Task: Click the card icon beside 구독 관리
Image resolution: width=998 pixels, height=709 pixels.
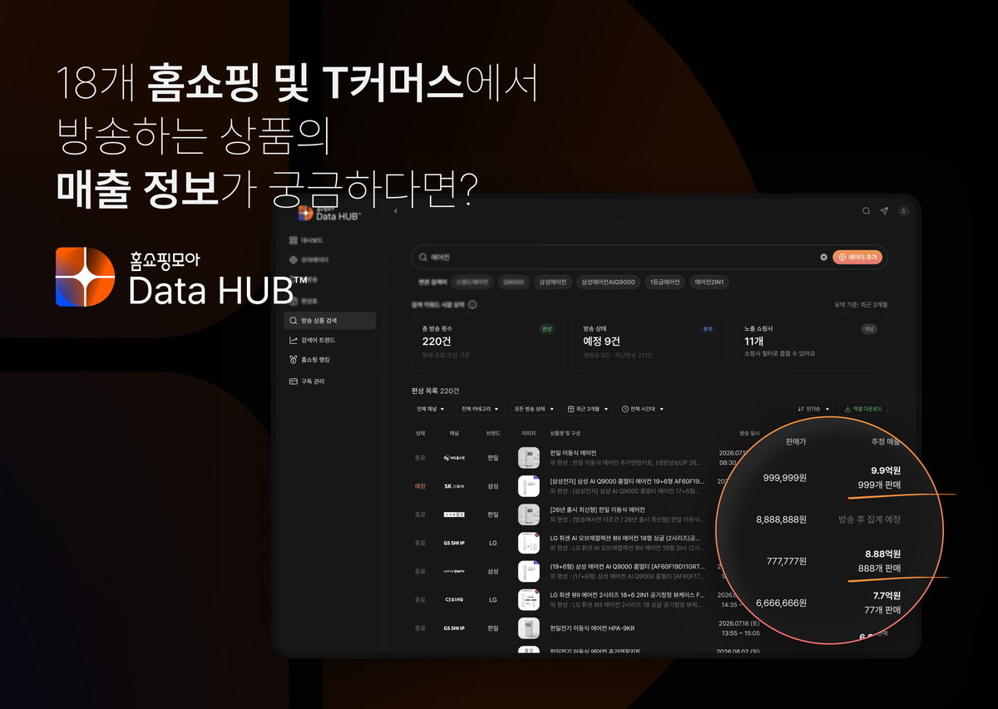Action: [293, 381]
